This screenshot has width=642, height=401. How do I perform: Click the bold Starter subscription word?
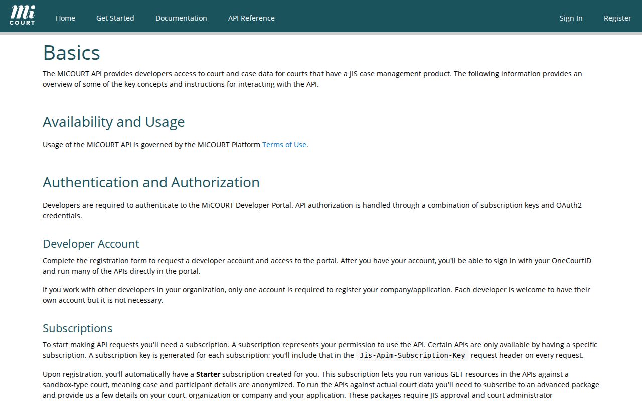coord(208,374)
